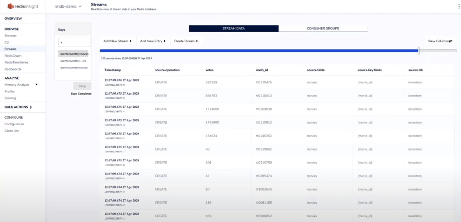Open the vertical three-dot menu
Viewport: 461px width, 222px height.
point(459,6)
